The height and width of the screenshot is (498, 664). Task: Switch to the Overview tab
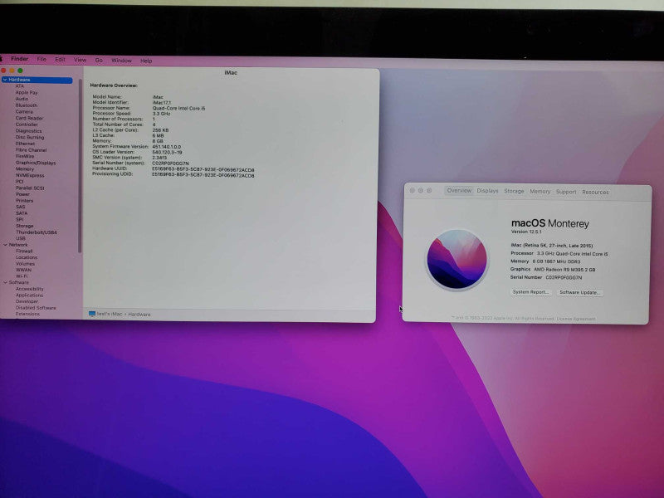[x=459, y=191]
